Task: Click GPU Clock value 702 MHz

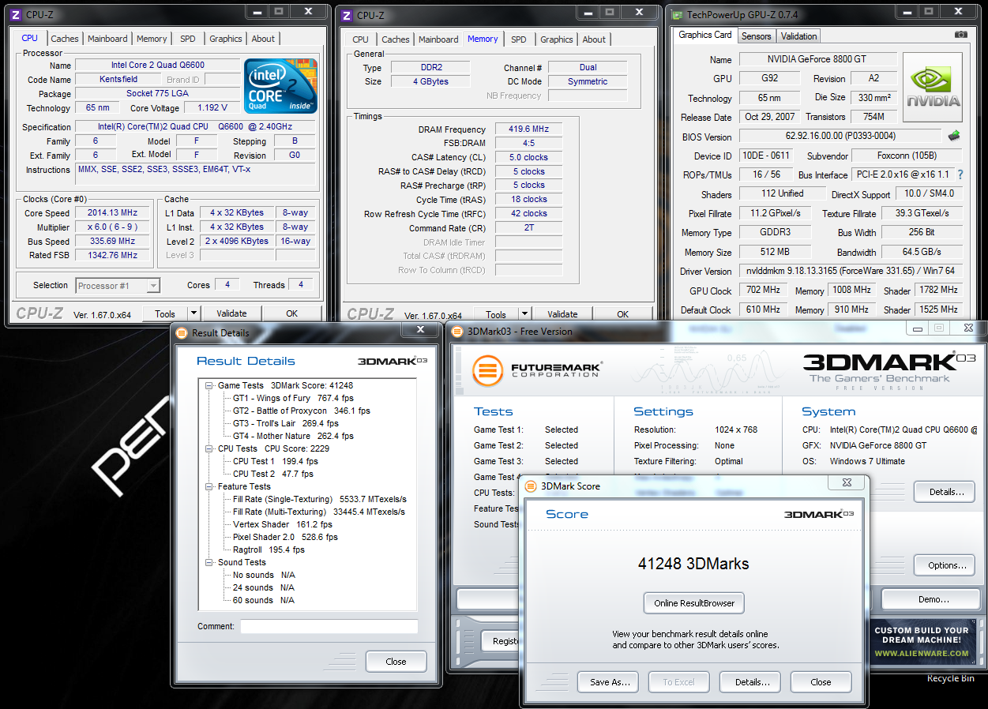Action: pyautogui.click(x=763, y=290)
